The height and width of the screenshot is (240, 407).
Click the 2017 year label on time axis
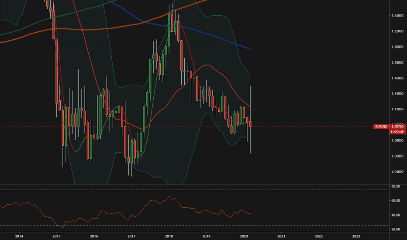pyautogui.click(x=131, y=236)
